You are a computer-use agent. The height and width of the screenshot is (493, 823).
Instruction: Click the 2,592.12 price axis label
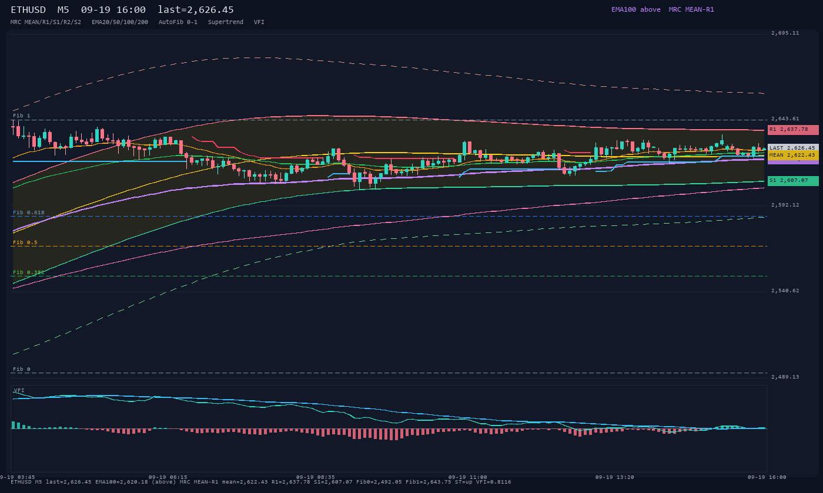(785, 205)
